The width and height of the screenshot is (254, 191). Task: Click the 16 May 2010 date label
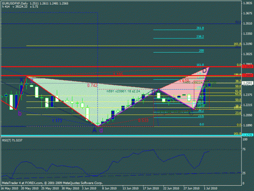[x=9, y=188]
